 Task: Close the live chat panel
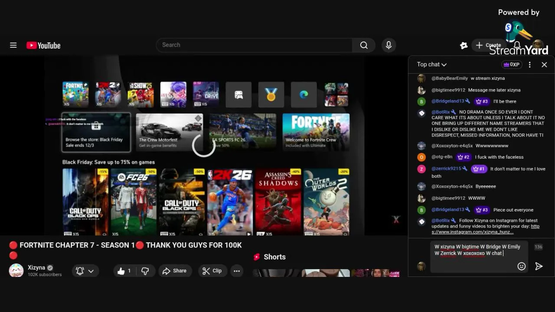(544, 65)
